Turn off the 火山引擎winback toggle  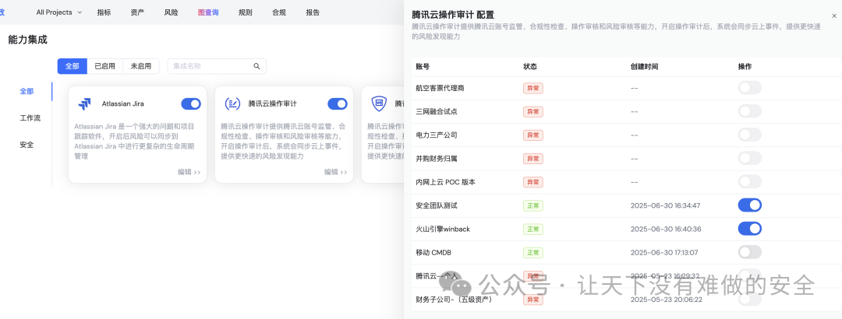point(750,229)
